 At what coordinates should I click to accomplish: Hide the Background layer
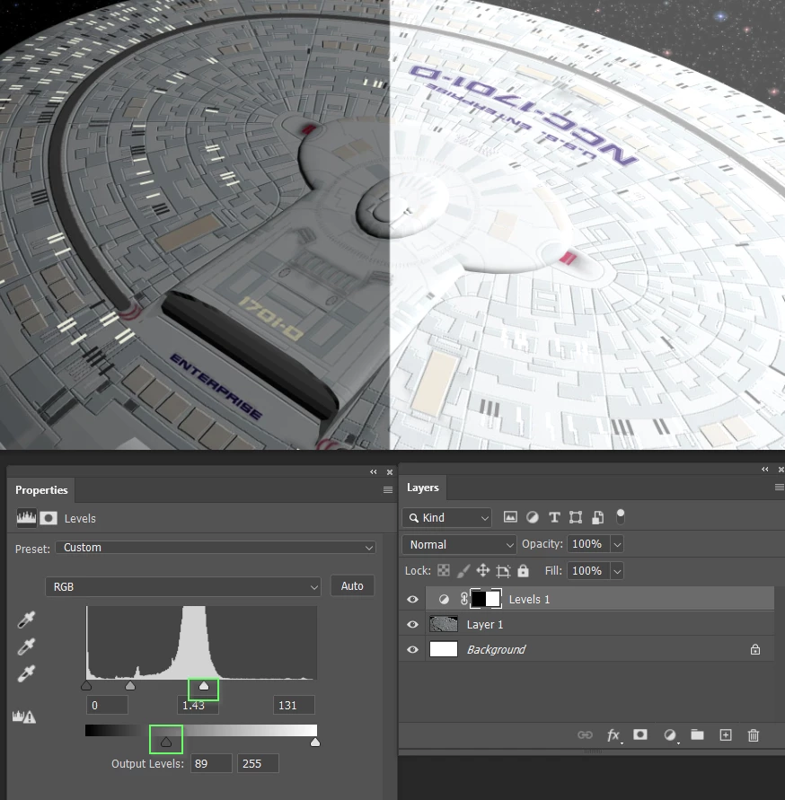(412, 649)
